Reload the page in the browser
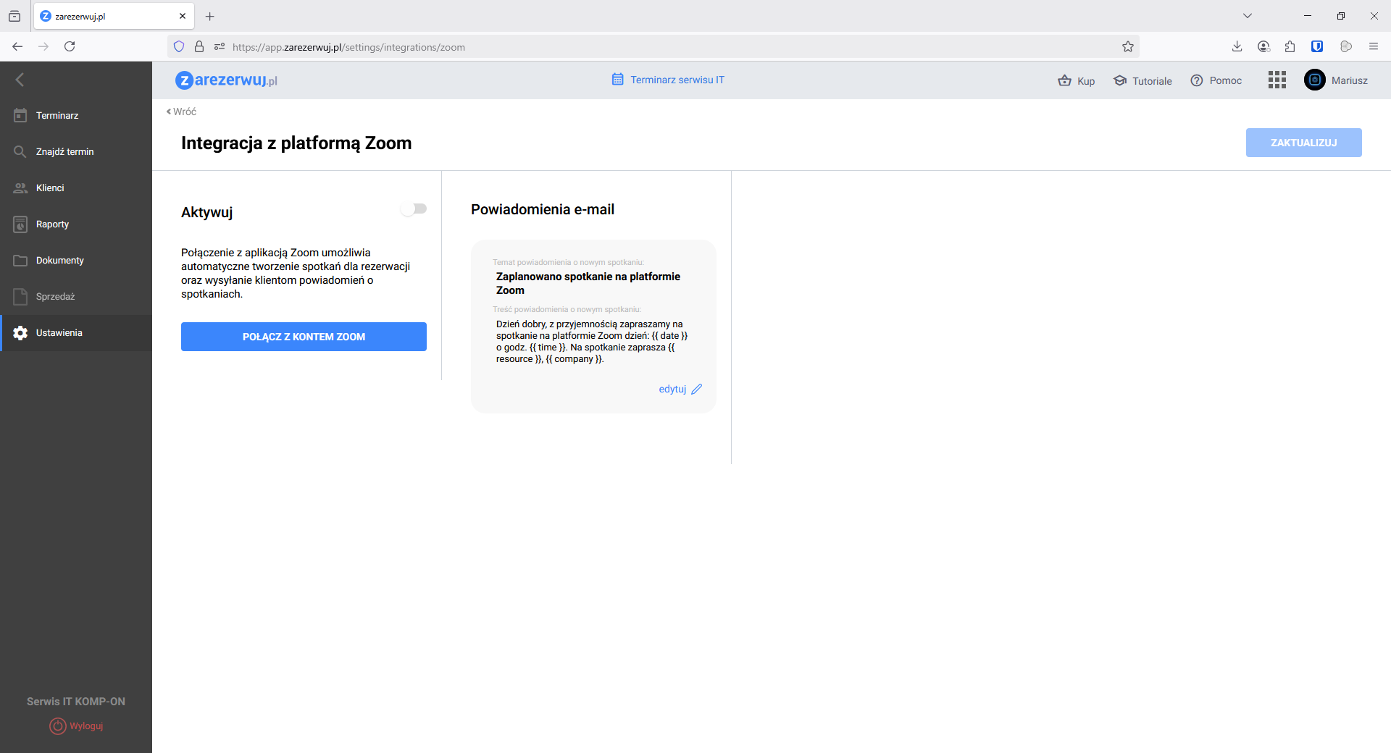This screenshot has width=1391, height=753. tap(70, 46)
